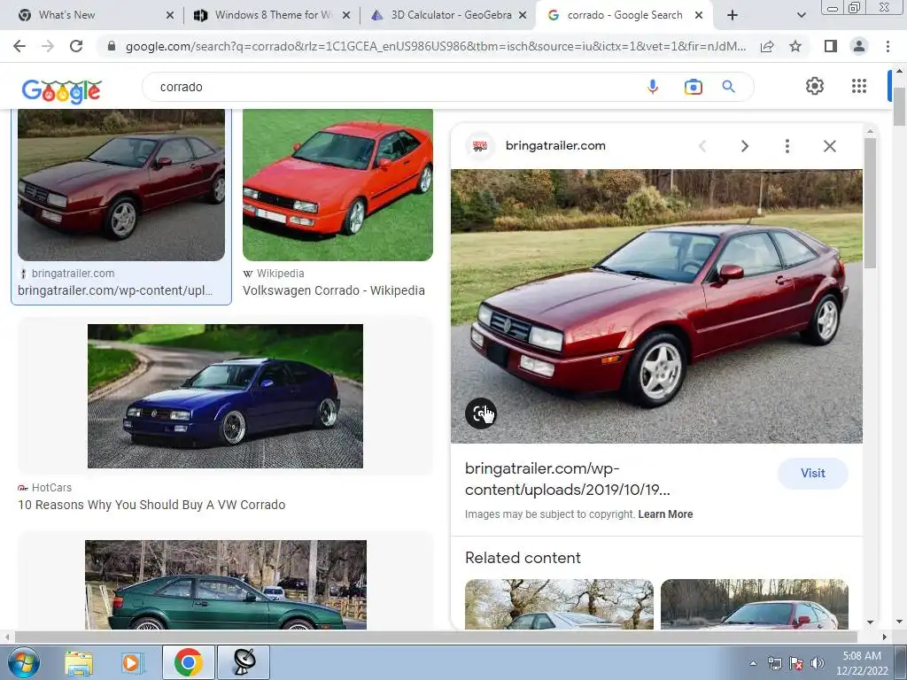Open preview panel more options menu
This screenshot has width=907, height=680.
pos(787,146)
